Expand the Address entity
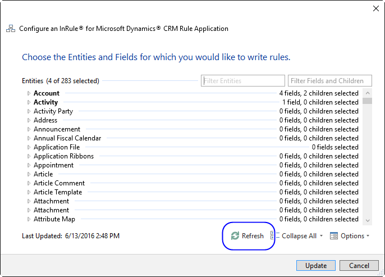 (x=29, y=120)
